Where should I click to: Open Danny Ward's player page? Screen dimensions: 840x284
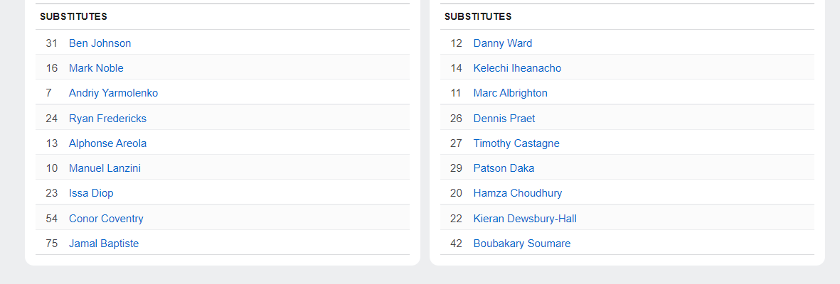(x=502, y=43)
